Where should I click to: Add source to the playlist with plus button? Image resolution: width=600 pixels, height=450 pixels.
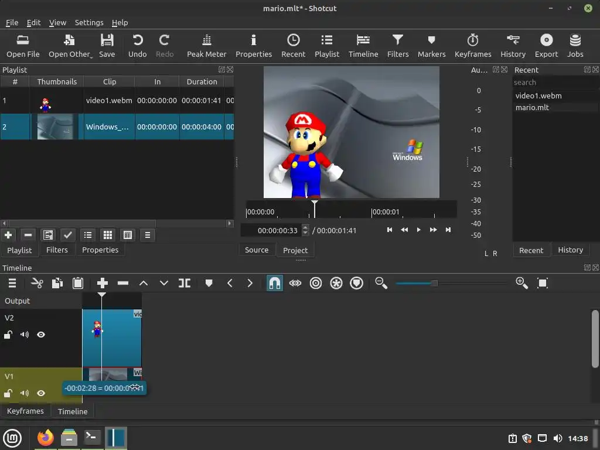pos(8,235)
